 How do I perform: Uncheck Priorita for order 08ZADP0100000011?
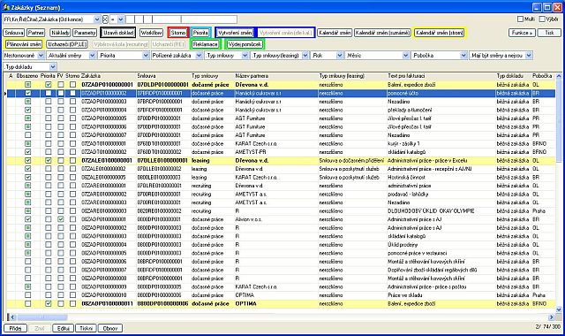(x=49, y=304)
